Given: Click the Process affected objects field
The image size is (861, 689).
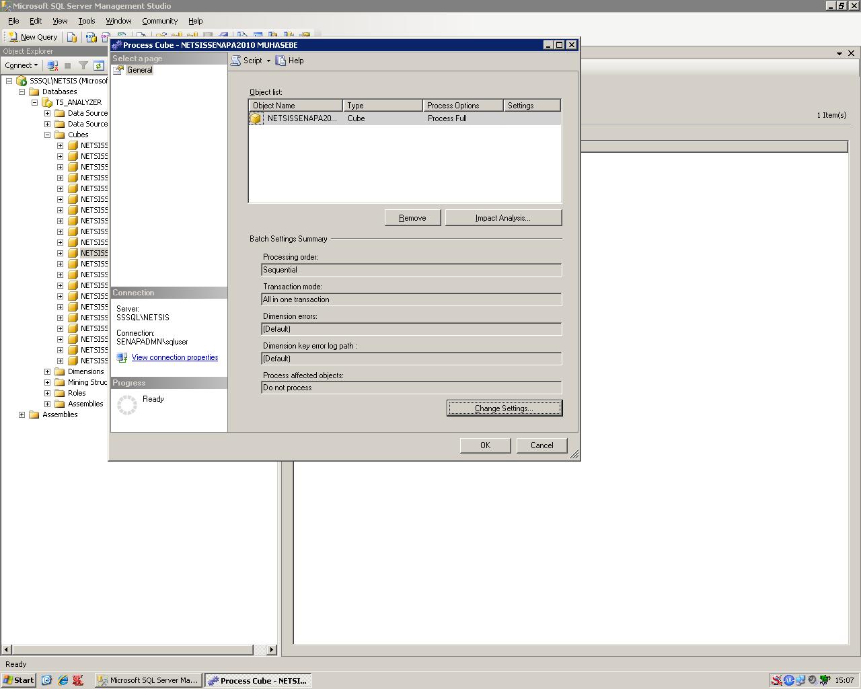Looking at the screenshot, I should 412,388.
